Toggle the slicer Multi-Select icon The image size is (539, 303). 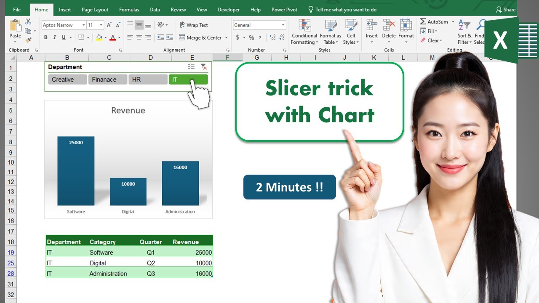pyautogui.click(x=191, y=67)
